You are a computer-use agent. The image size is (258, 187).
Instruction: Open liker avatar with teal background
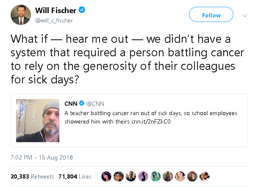155,176
